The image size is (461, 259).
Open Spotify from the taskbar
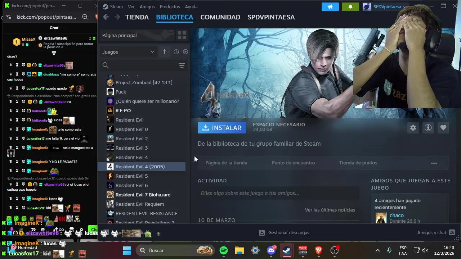tap(224, 250)
